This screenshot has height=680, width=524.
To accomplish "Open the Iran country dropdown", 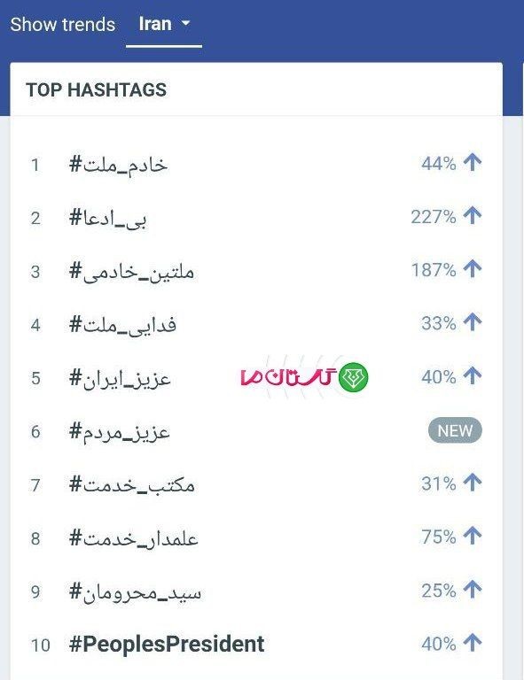I will click(164, 24).
